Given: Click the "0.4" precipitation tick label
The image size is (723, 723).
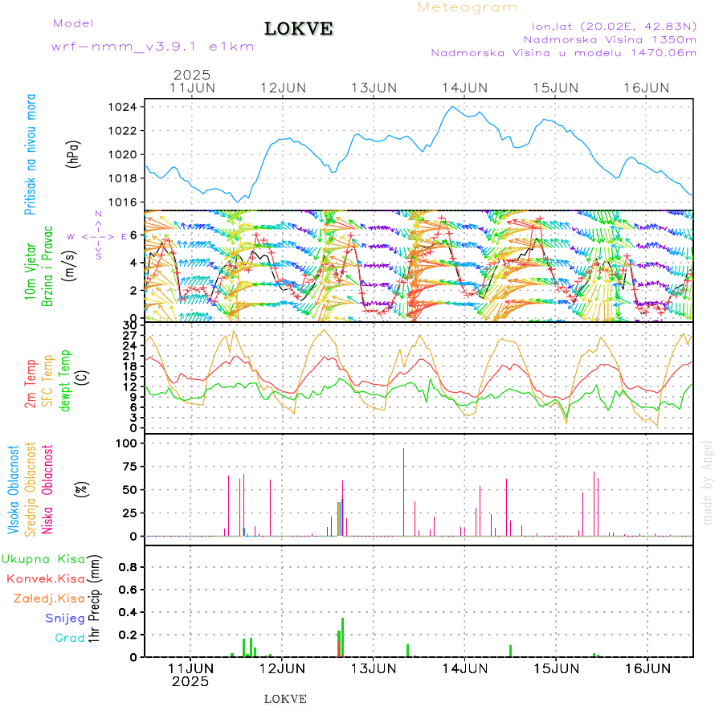Looking at the screenshot, I should pos(127,613).
